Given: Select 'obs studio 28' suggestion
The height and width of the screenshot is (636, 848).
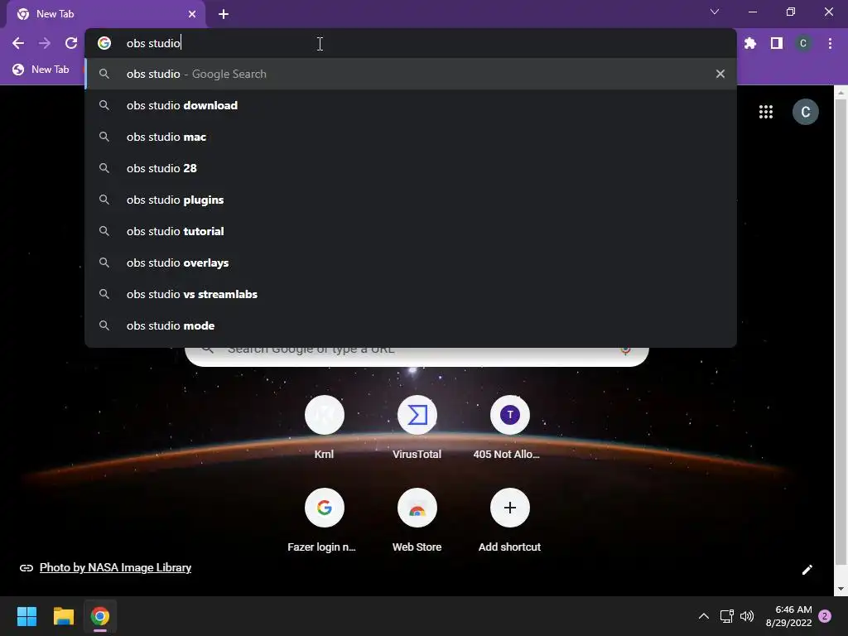Looking at the screenshot, I should (411, 168).
